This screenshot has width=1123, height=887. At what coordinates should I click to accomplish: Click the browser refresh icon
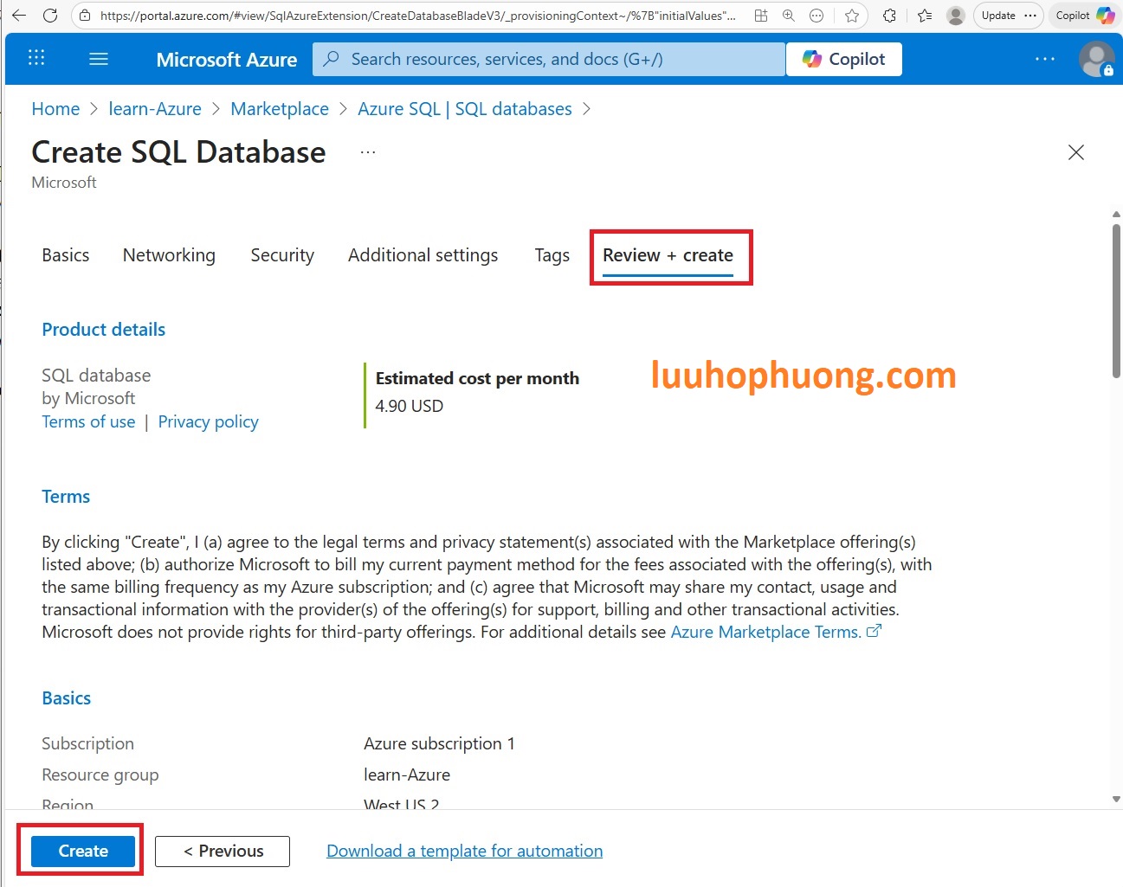[x=50, y=16]
